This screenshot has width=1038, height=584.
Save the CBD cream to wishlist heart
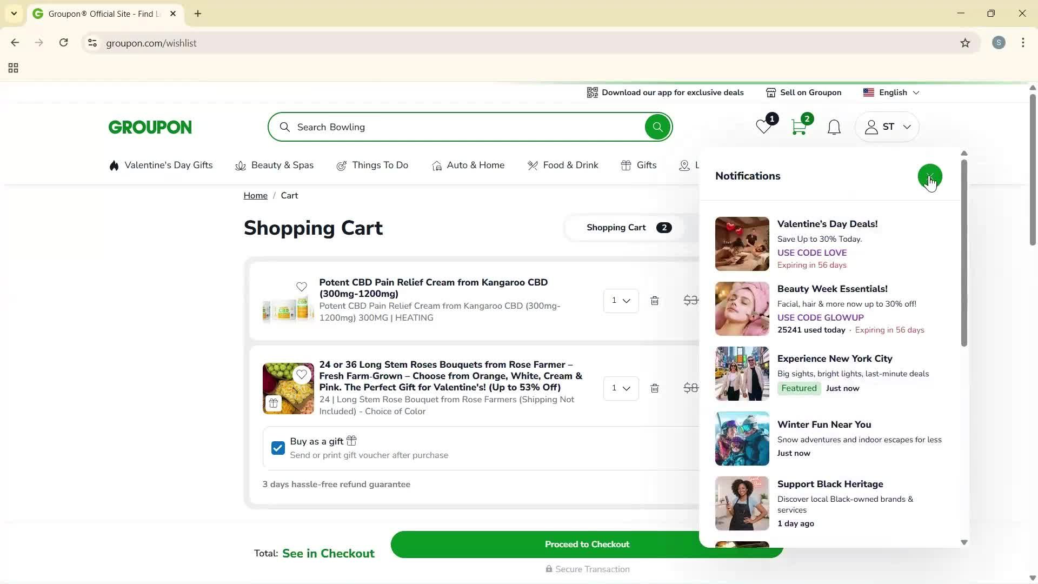pos(302,287)
